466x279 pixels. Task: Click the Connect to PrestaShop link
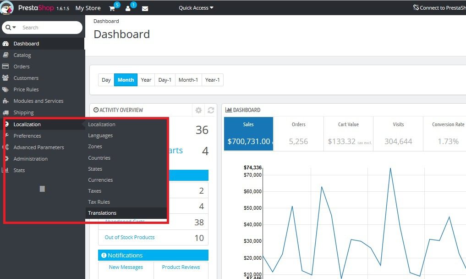coord(439,7)
